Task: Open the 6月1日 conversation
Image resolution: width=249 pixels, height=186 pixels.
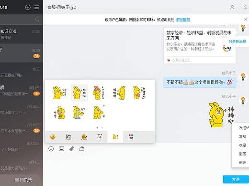Action: pos(22,165)
